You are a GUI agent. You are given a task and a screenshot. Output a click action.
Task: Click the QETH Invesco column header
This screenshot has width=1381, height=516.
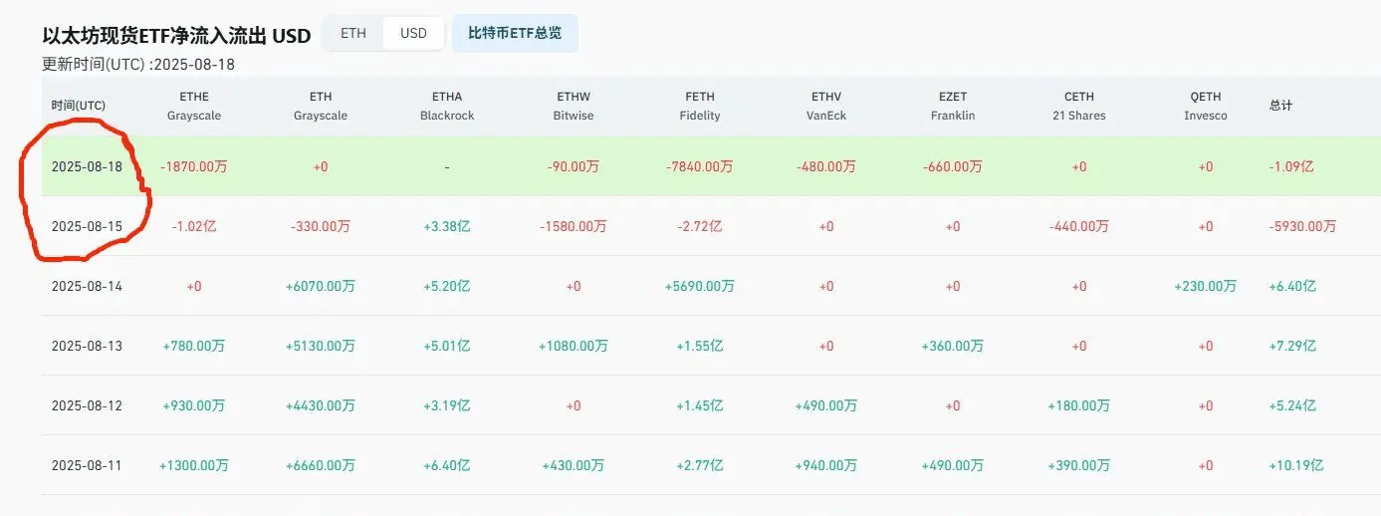(x=1206, y=106)
